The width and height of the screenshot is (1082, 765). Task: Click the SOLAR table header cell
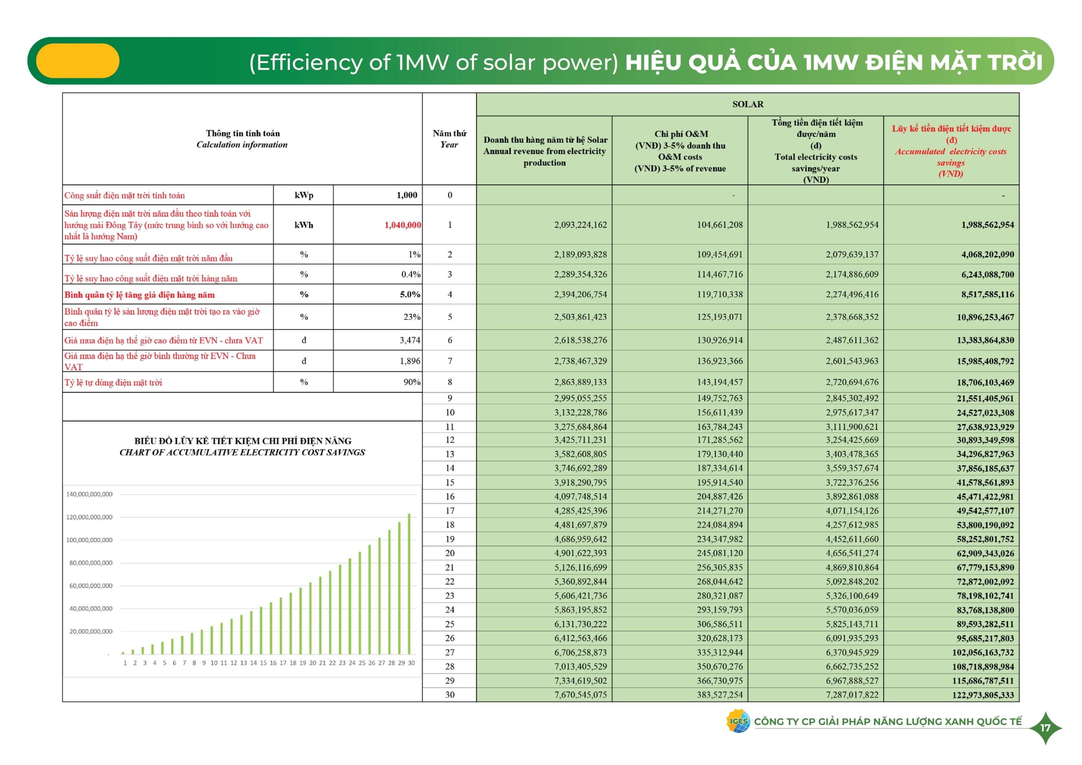coord(747,104)
